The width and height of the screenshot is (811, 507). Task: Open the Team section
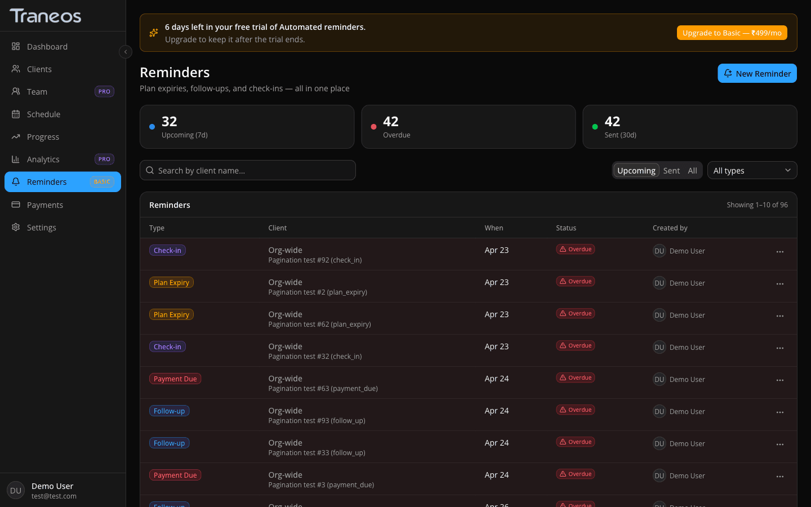(x=63, y=92)
